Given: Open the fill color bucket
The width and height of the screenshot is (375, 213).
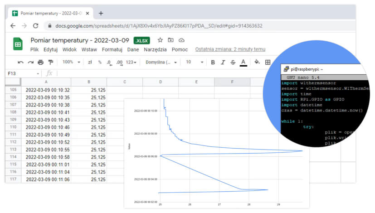Looking at the screenshot, I should [x=257, y=62].
